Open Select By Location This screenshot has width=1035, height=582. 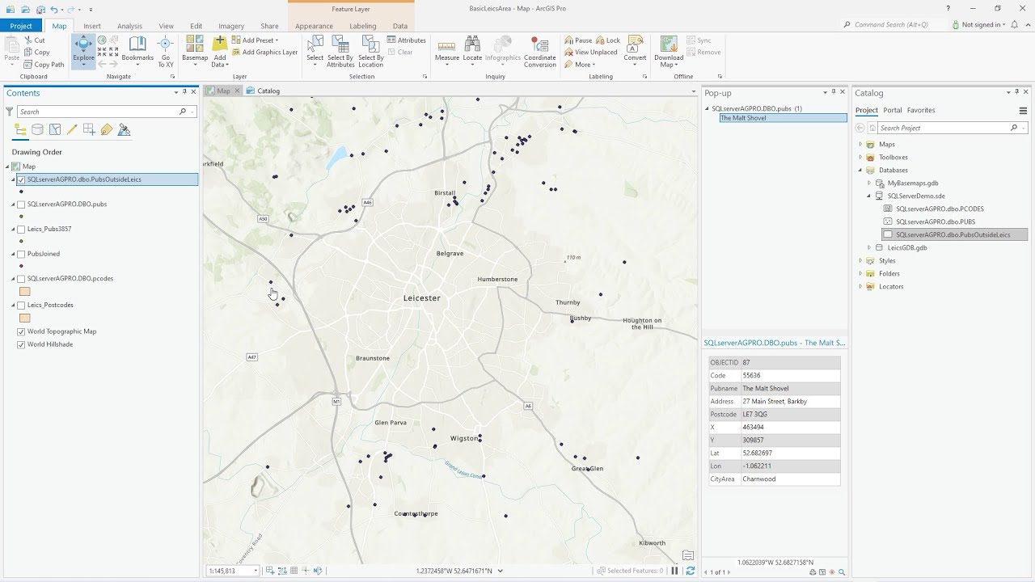click(x=371, y=51)
